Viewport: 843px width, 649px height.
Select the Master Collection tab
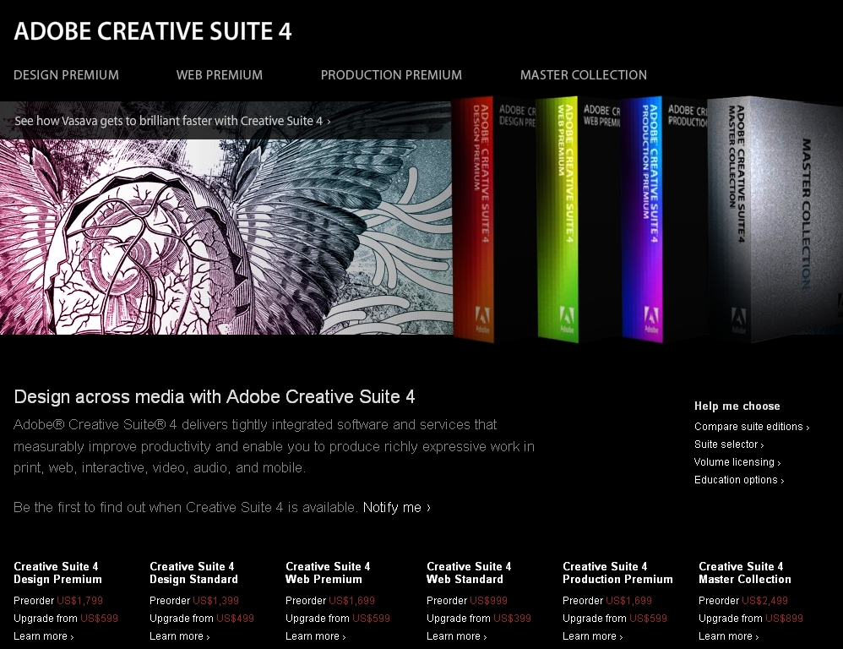[x=584, y=75]
